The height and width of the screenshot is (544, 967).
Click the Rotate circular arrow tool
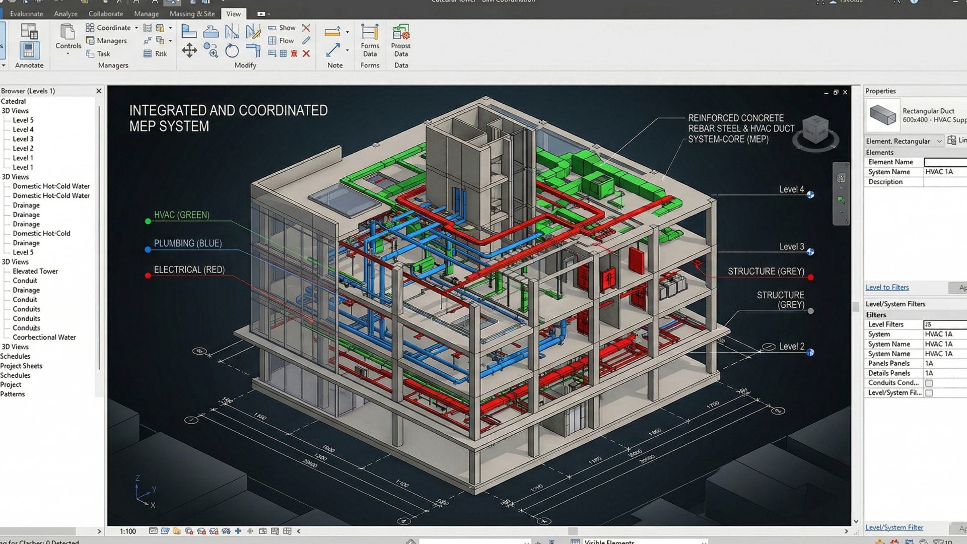[232, 50]
